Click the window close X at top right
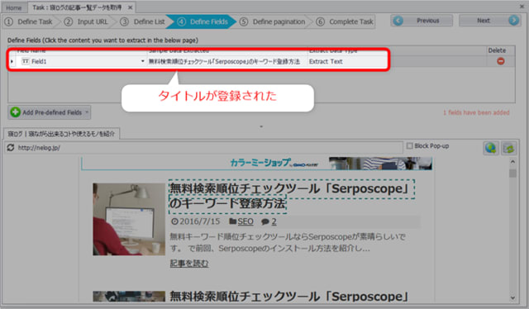Viewport: 529px width, 309px height. point(522,6)
